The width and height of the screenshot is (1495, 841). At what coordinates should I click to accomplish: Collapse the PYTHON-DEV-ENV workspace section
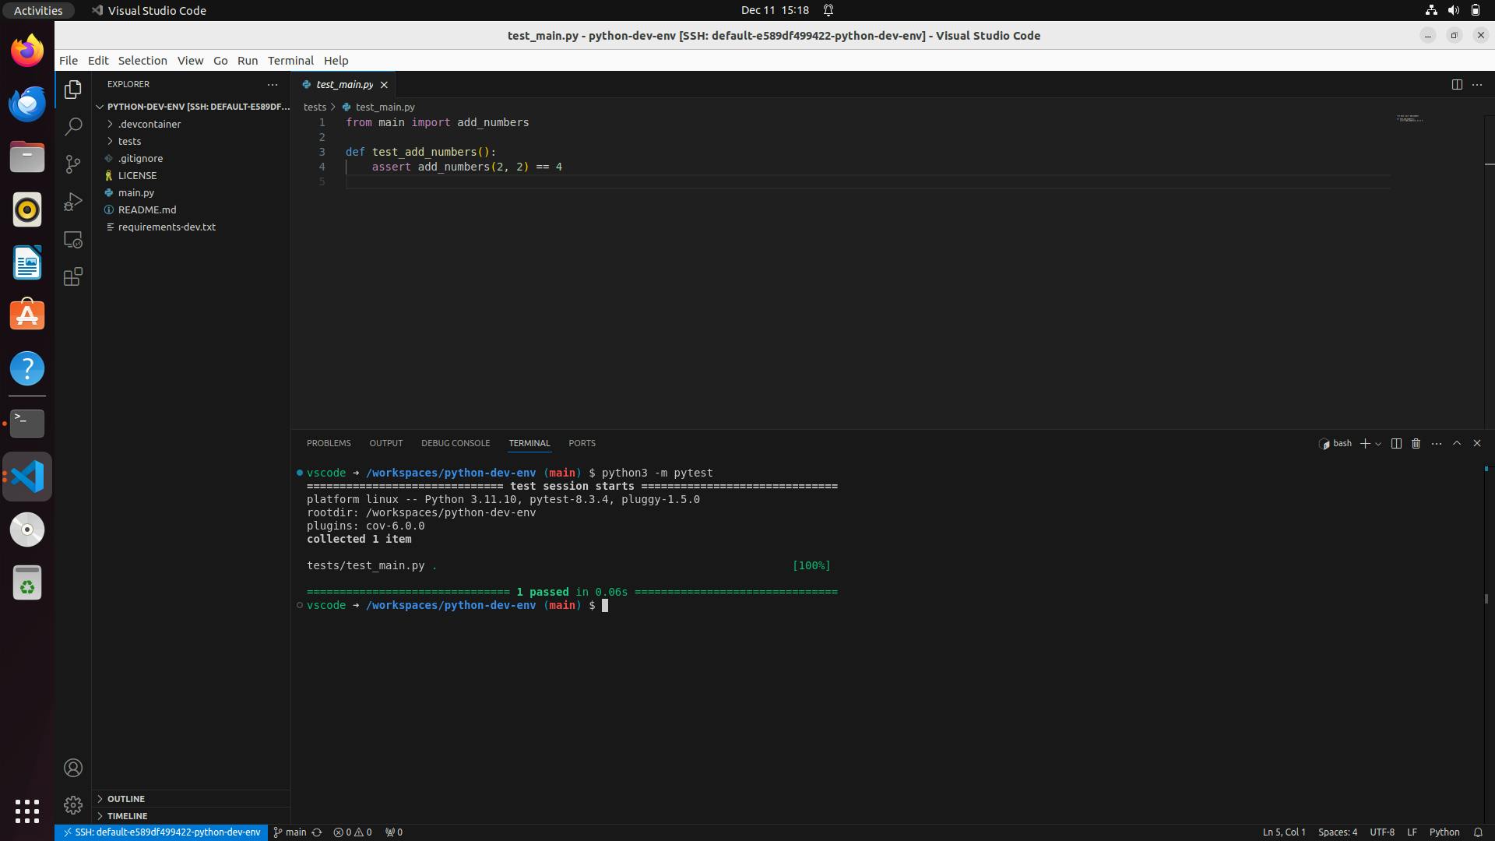click(191, 107)
